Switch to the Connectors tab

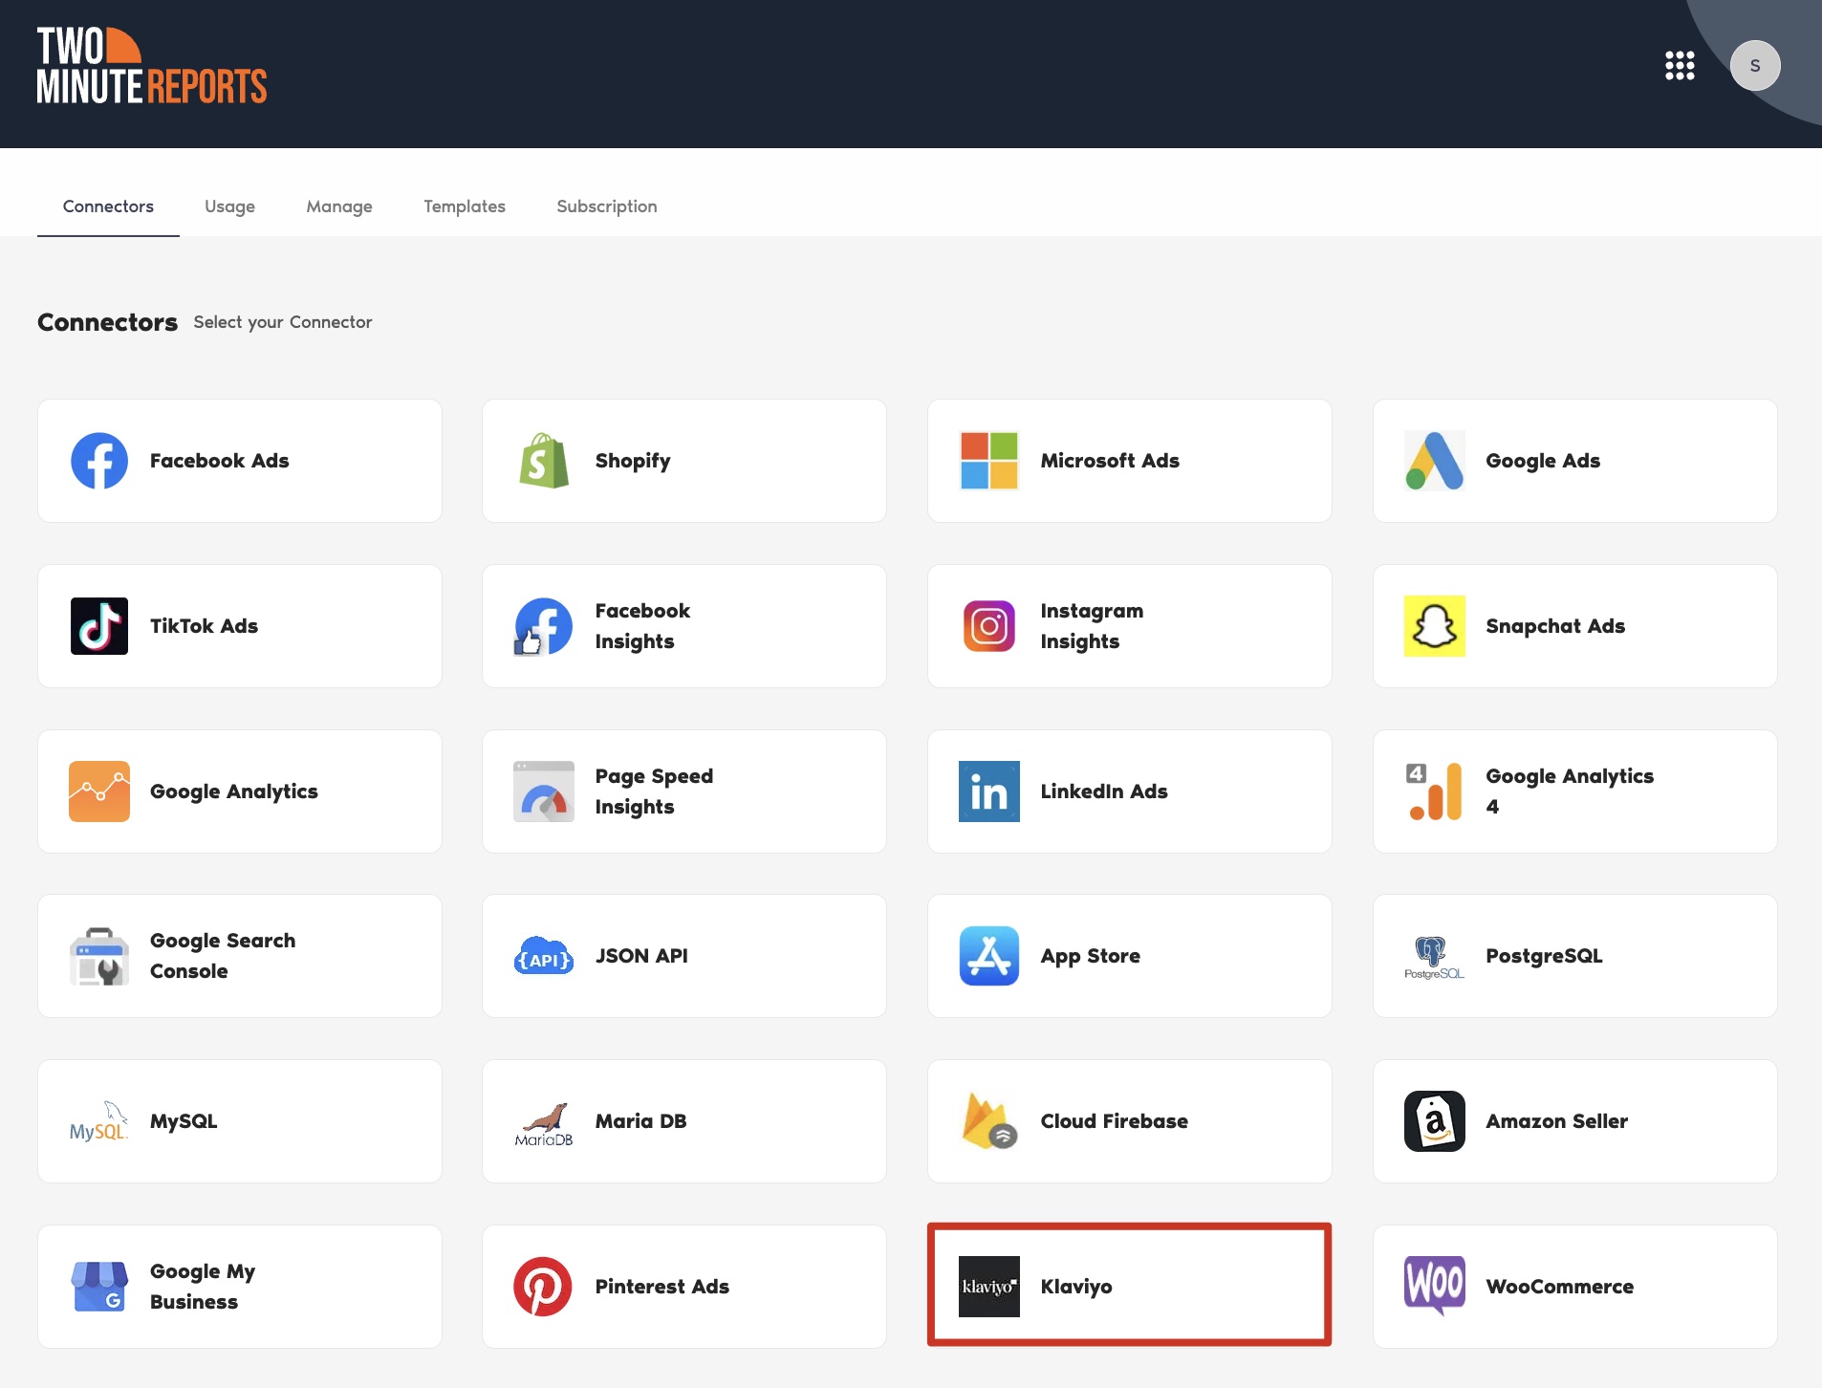click(x=108, y=206)
